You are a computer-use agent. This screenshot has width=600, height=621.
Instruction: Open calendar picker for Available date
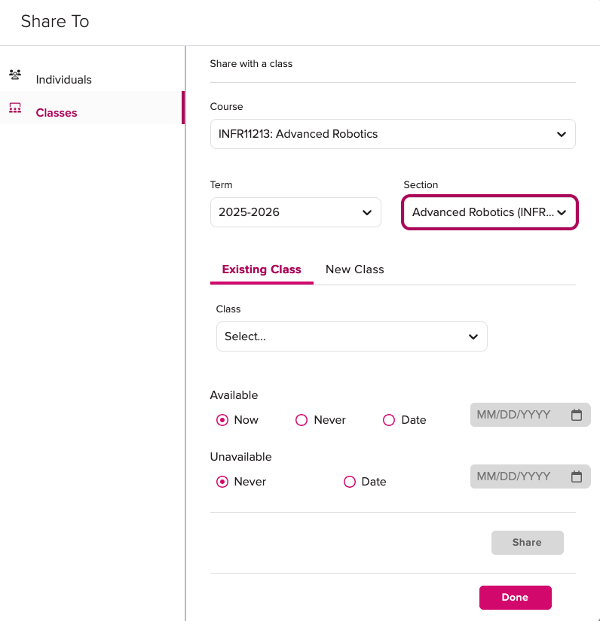coord(576,415)
